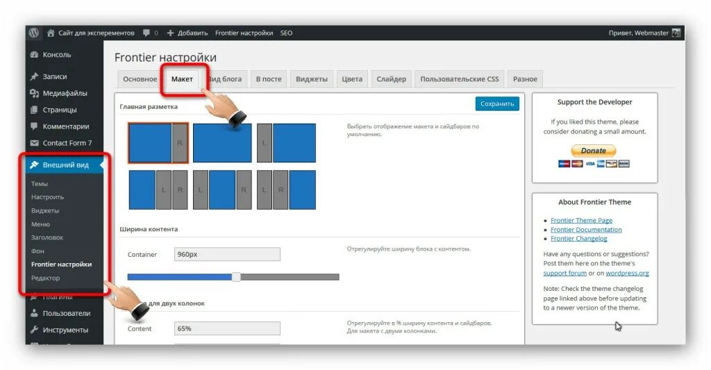Open the В посте tab
Viewport: 711px width, 370px height.
pos(269,79)
